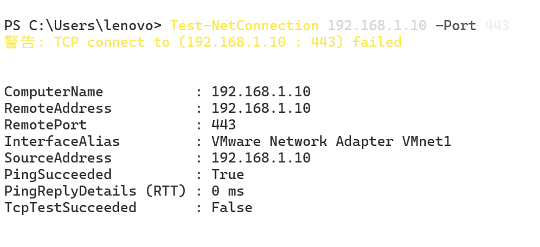The height and width of the screenshot is (247, 540).
Task: Click the SourceAddress field label
Action: [x=57, y=158]
